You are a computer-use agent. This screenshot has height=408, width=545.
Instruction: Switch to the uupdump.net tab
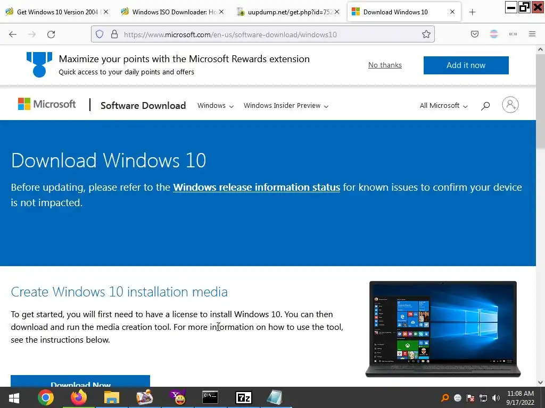click(288, 12)
